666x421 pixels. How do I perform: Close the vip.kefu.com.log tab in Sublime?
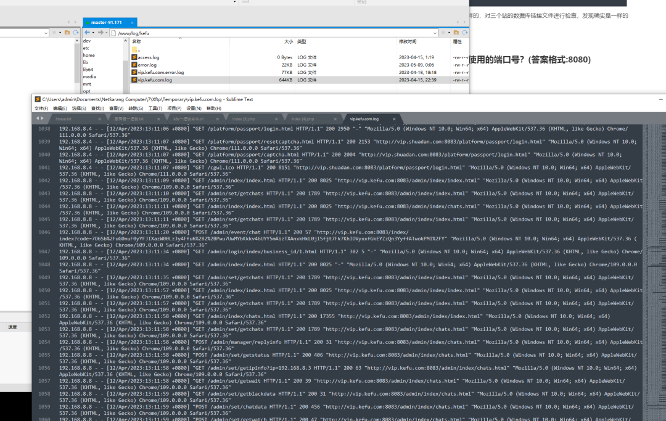(394, 119)
